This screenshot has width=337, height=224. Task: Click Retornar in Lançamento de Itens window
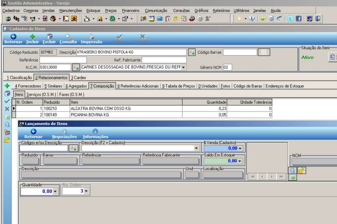pyautogui.click(x=33, y=134)
